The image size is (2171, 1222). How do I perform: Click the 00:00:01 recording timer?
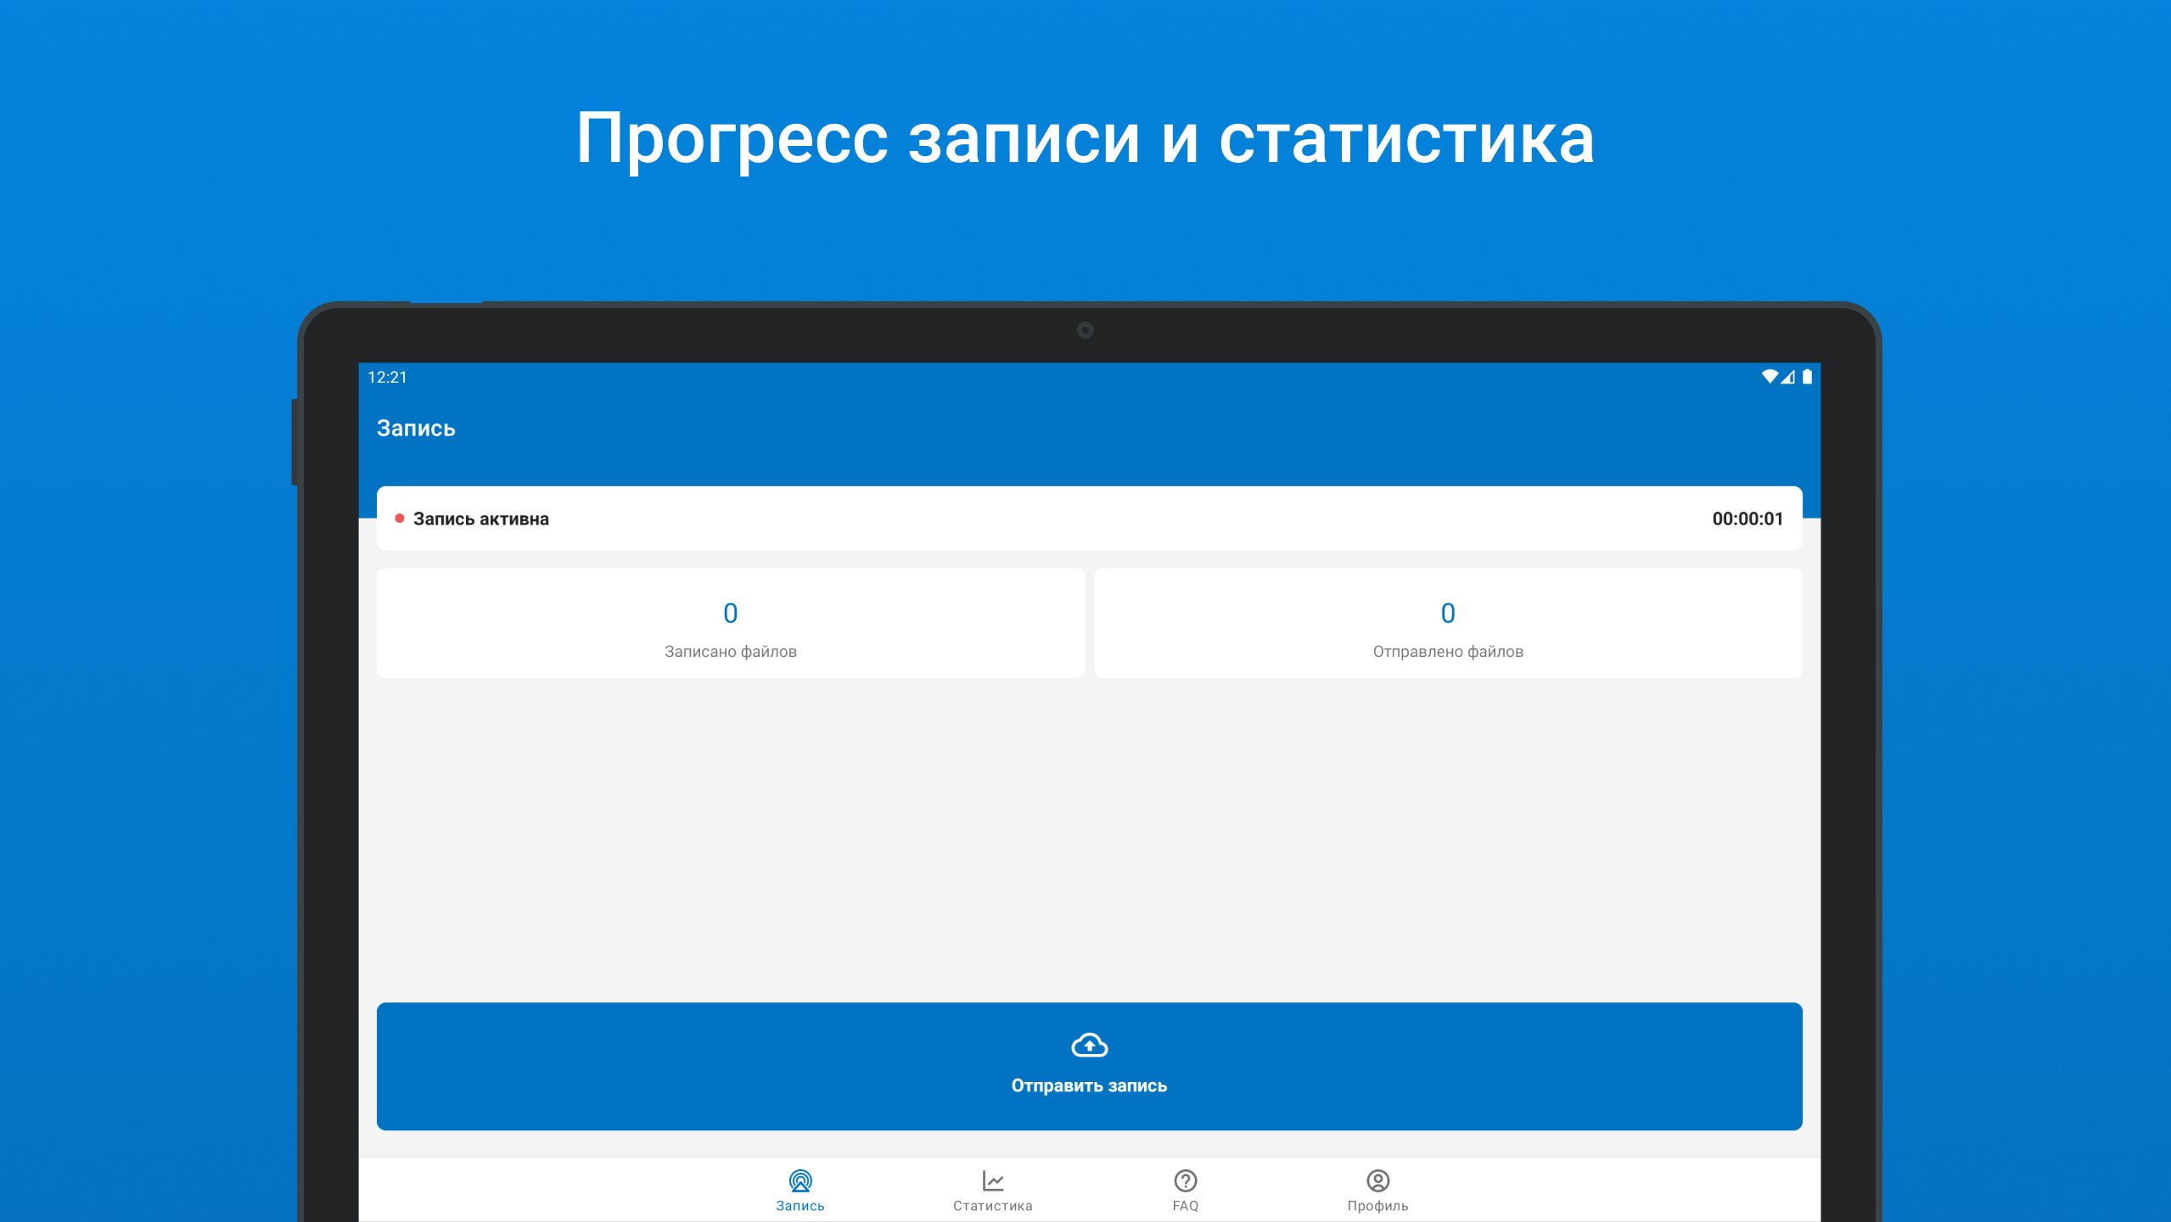(x=1747, y=519)
